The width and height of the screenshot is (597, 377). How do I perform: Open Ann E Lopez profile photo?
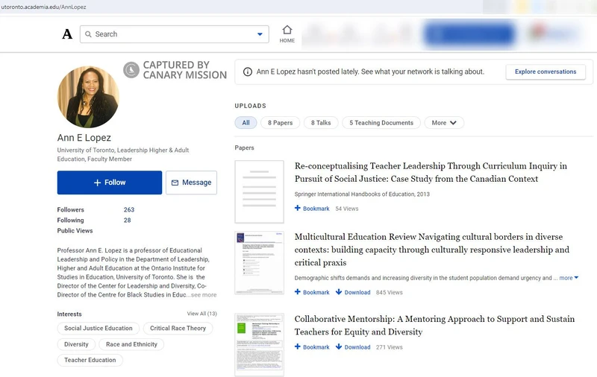(x=88, y=98)
